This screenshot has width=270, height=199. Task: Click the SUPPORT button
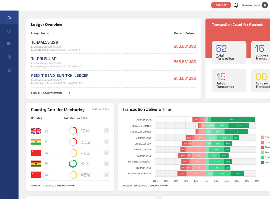point(221,5)
